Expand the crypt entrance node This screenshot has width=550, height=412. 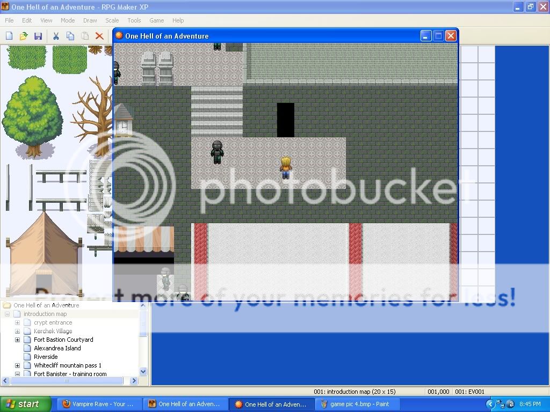[x=17, y=322]
